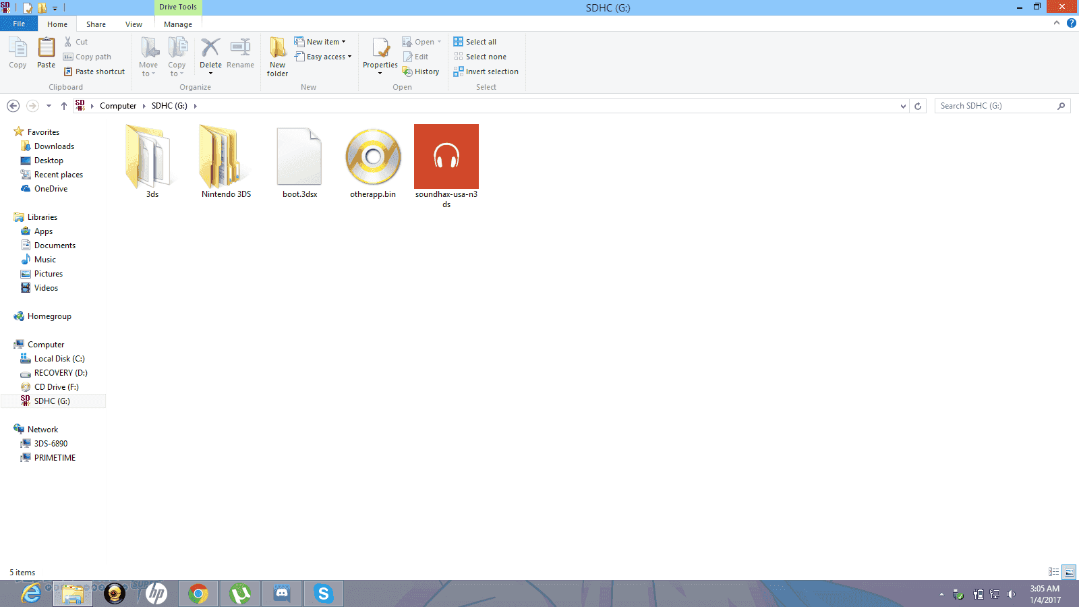Create a New folder from the ribbon
1079x607 pixels.
click(277, 57)
